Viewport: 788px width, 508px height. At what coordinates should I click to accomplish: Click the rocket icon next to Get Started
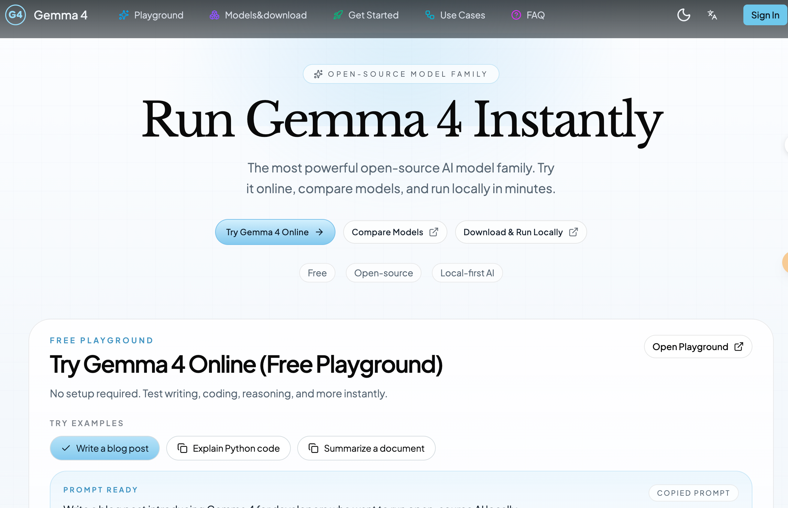(x=338, y=15)
